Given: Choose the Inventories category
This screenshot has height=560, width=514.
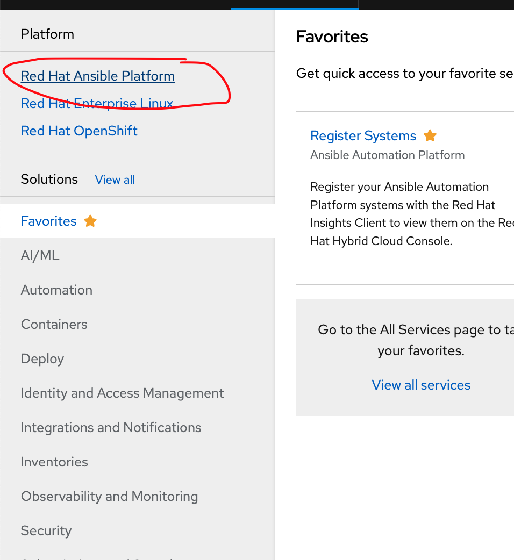Looking at the screenshot, I should point(54,462).
